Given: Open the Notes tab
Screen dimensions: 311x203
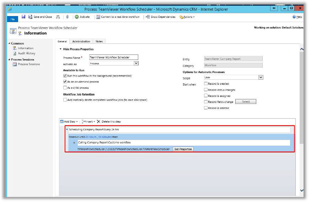Looking at the screenshot, I should 99,41.
